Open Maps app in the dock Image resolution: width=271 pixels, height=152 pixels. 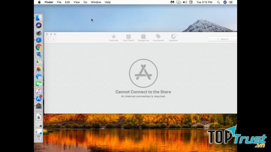pyautogui.click(x=39, y=62)
